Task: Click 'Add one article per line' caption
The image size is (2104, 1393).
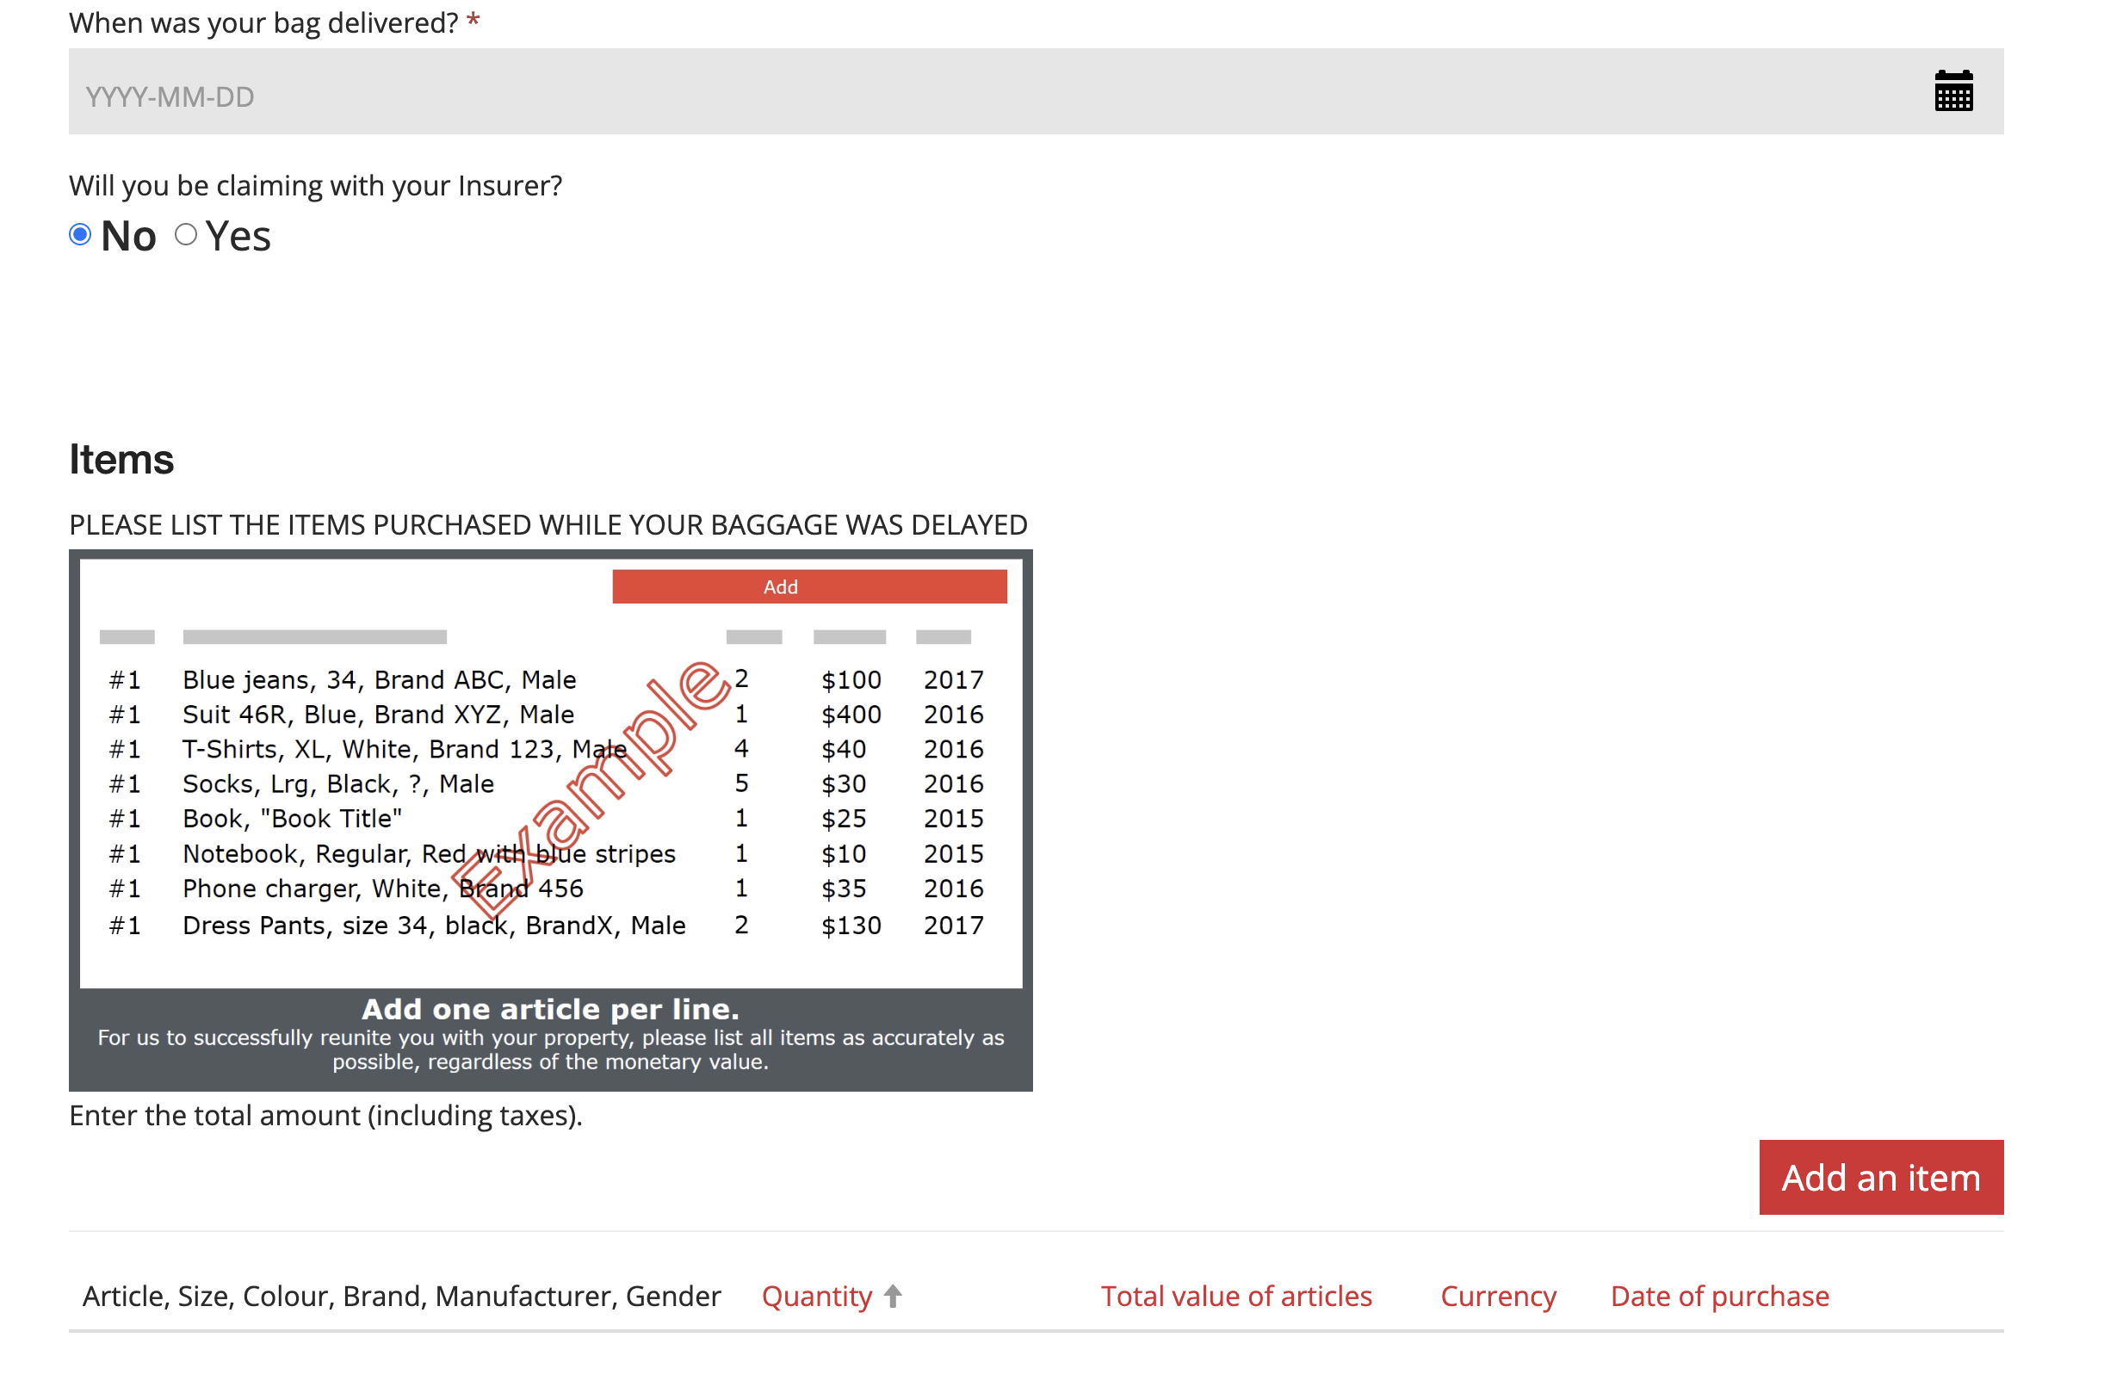Action: point(550,1009)
